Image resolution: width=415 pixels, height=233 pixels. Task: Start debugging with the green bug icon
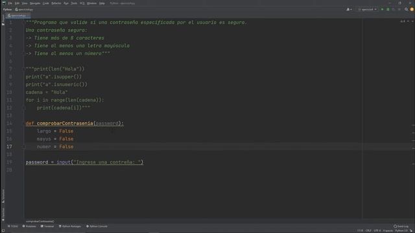[388, 10]
